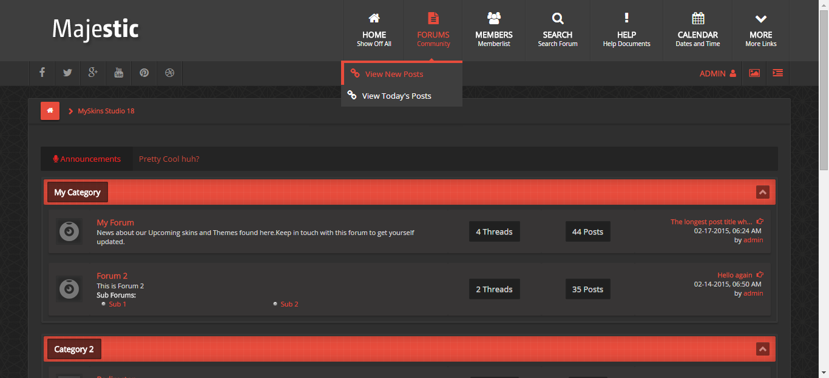Open MySkins Studio 18 breadcrumb link
The image size is (829, 378).
point(106,111)
